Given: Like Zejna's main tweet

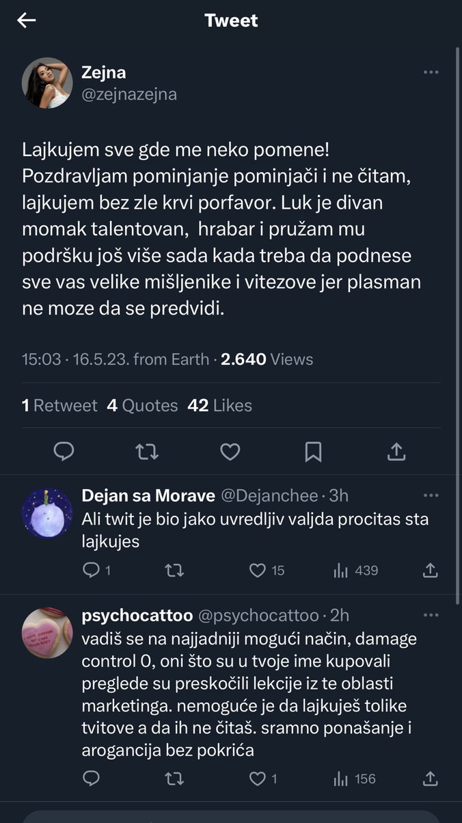Looking at the screenshot, I should tap(230, 451).
